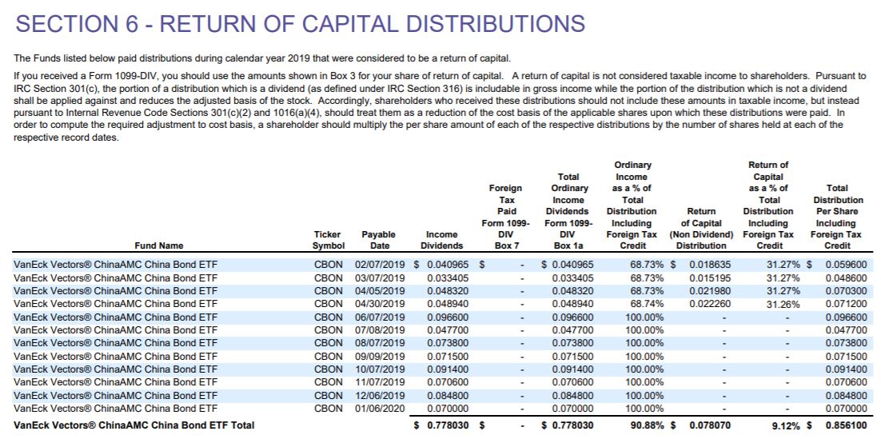Click total distribution value 0.059600

(846, 264)
